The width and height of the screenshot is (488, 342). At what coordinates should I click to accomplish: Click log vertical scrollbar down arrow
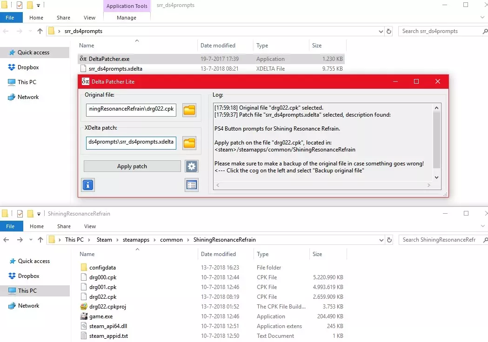[437, 178]
